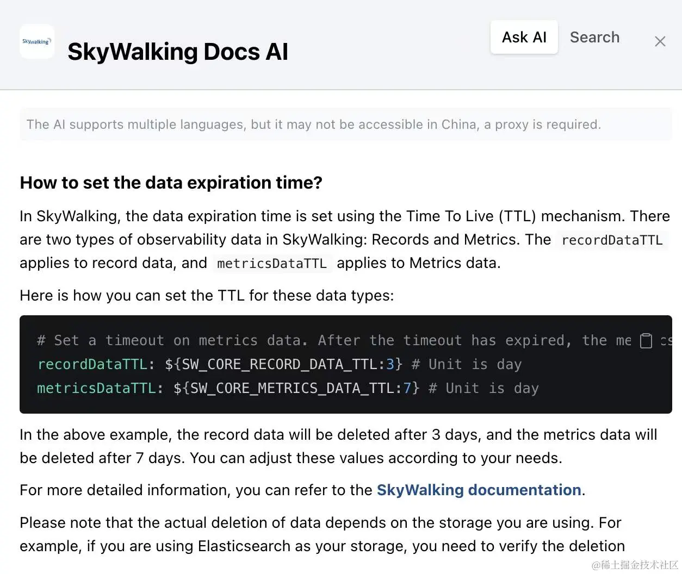Click the 'In the above example' paragraph
Viewport: 682px width, 574px height.
pos(337,446)
